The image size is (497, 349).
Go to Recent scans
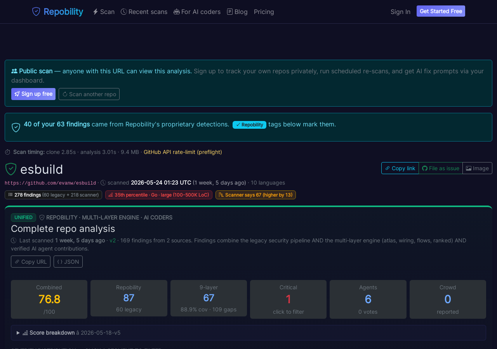point(144,12)
